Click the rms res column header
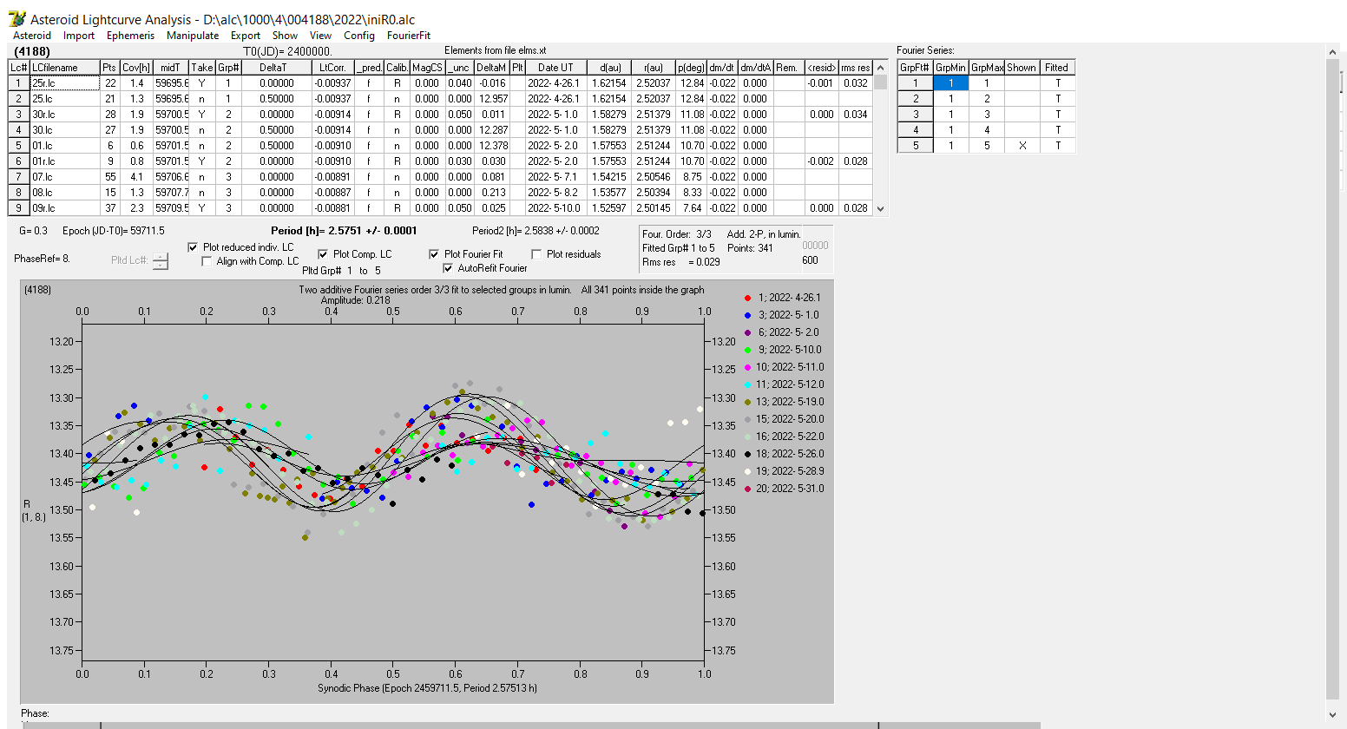Screen dimensions: 1347x729 point(856,68)
